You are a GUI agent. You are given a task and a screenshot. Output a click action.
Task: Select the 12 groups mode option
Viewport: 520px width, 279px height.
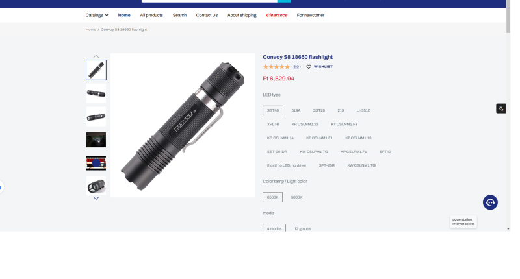tap(302, 228)
